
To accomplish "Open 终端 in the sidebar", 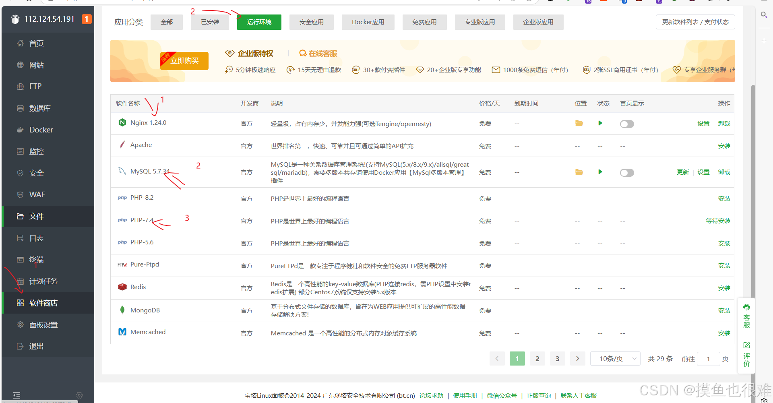I will point(48,260).
